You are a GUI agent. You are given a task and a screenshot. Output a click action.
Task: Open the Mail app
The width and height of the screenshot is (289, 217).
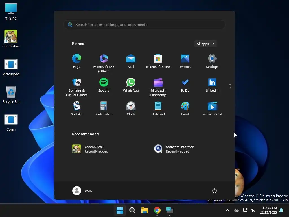(x=131, y=61)
